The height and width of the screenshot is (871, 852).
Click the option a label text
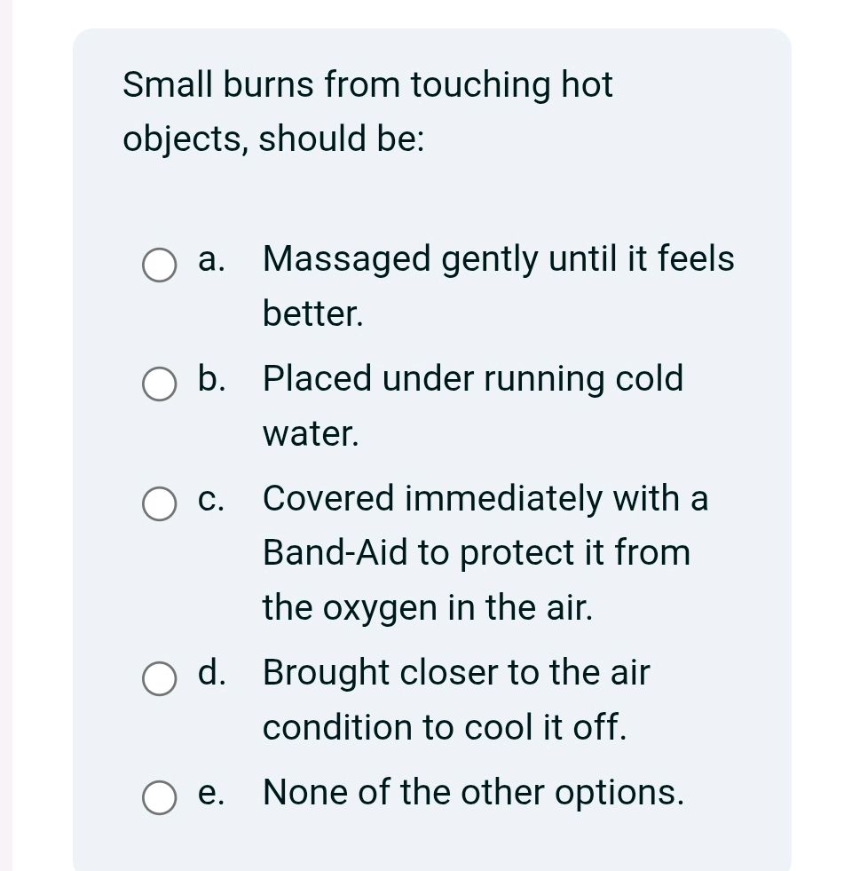[209, 259]
